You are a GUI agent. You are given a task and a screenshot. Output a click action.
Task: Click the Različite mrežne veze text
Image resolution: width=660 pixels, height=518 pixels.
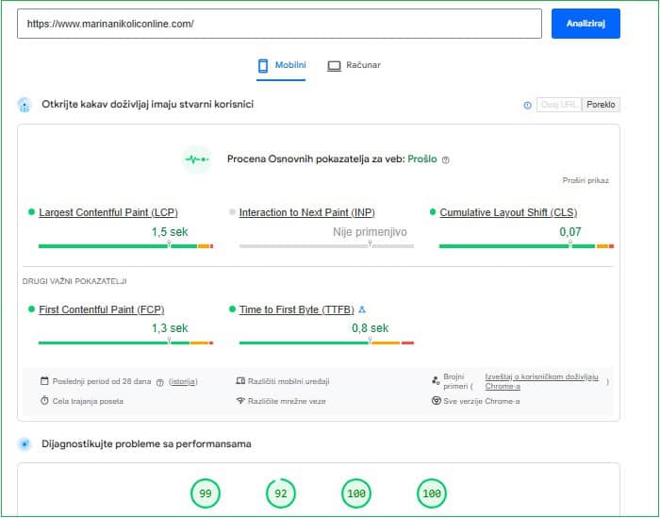[x=287, y=401]
